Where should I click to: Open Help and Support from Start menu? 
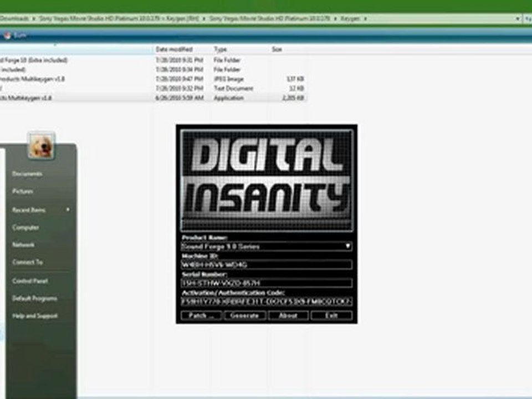pyautogui.click(x=35, y=316)
